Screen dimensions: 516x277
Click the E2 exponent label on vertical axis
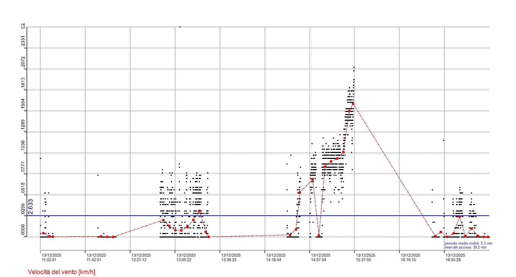pos(23,26)
